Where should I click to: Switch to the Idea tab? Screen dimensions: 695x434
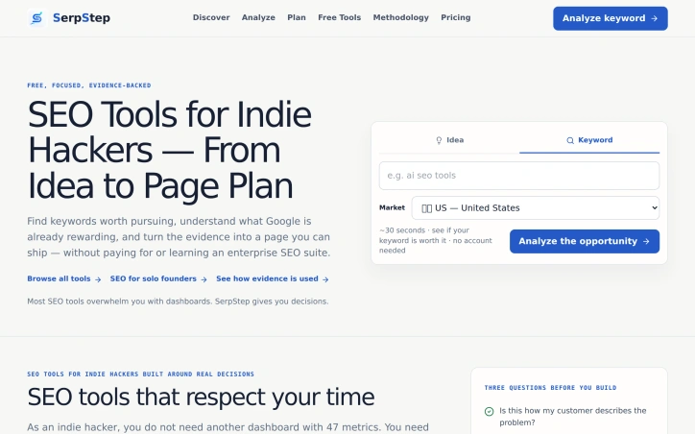point(449,140)
